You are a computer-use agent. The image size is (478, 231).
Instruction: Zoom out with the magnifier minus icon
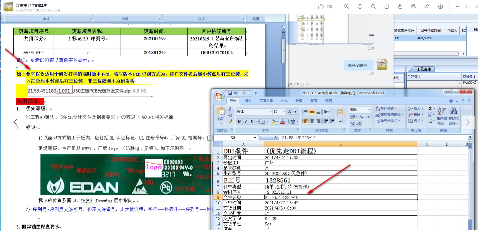pyautogui.click(x=373, y=6)
